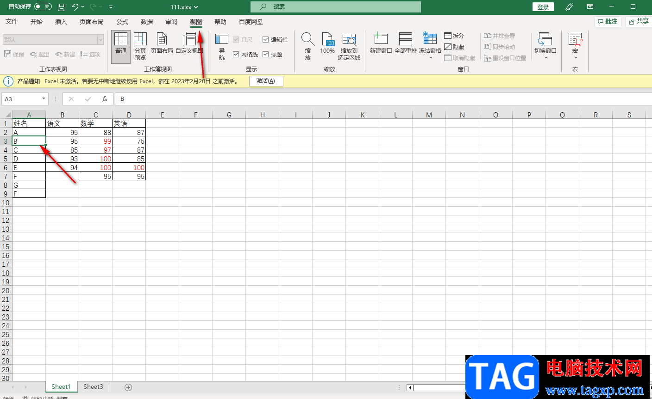Click Exit (退出) sheet view
This screenshot has width=652, height=399.
[39, 54]
